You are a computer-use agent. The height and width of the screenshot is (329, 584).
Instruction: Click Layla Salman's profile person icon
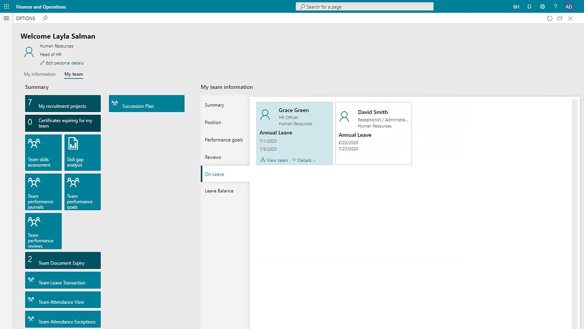coord(29,52)
